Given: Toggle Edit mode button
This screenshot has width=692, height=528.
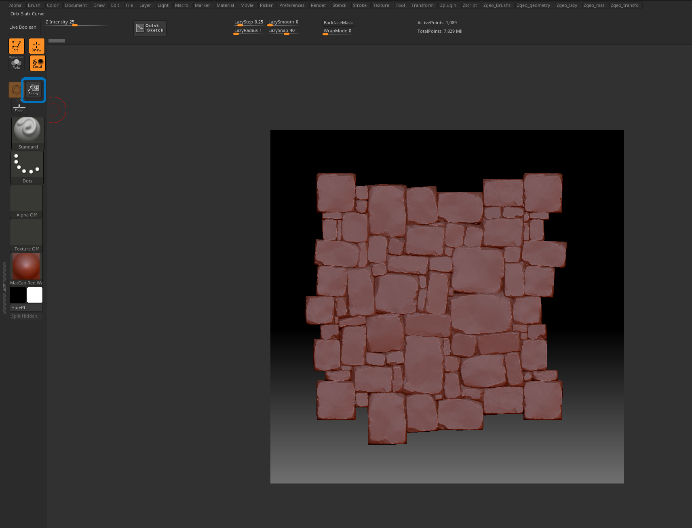Looking at the screenshot, I should (x=16, y=46).
